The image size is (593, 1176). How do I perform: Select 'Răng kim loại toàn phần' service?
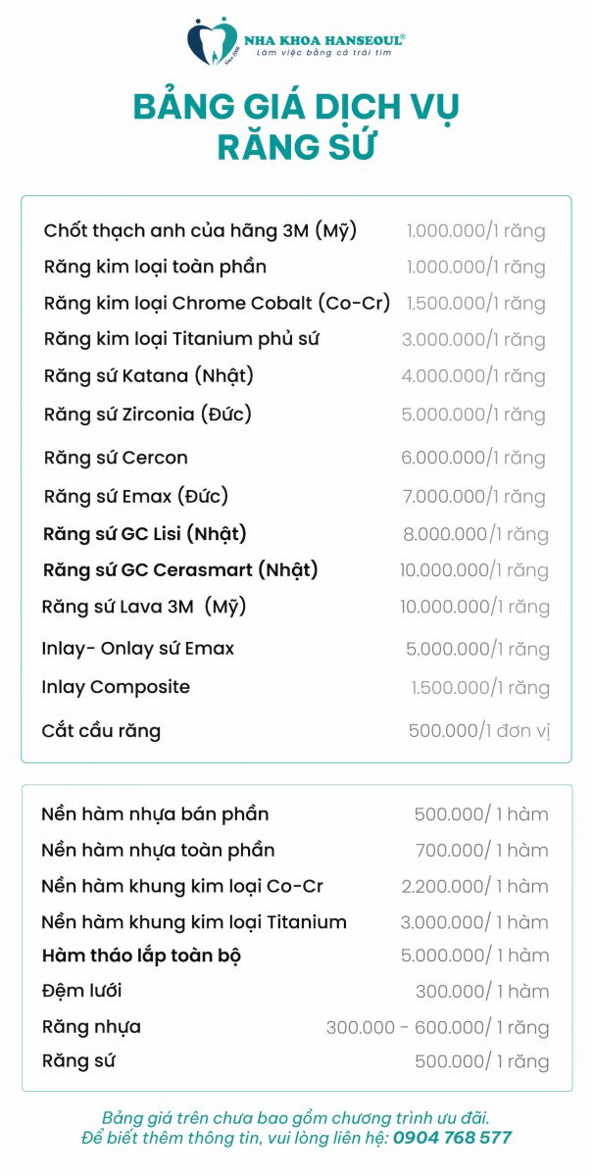[155, 267]
